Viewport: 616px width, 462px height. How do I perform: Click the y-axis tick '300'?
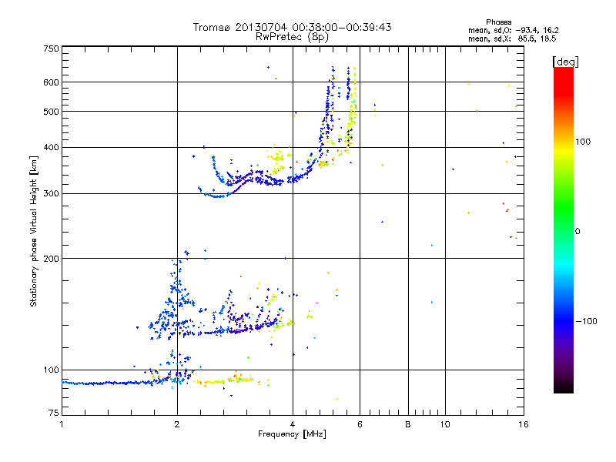coord(51,194)
